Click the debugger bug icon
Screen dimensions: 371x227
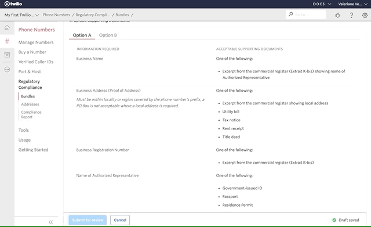click(x=337, y=16)
